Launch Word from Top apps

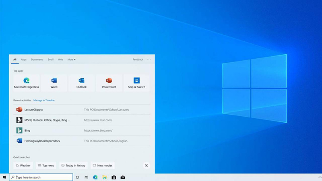(x=54, y=83)
